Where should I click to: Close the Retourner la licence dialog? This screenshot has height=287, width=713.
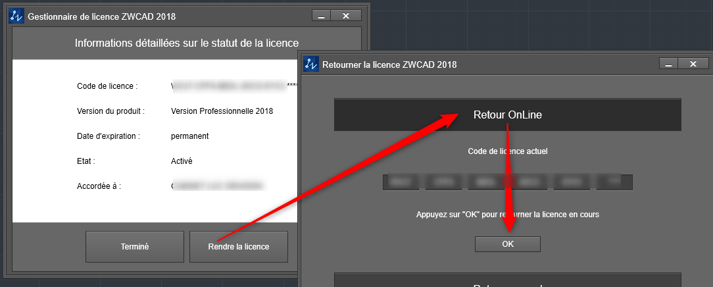(x=693, y=65)
